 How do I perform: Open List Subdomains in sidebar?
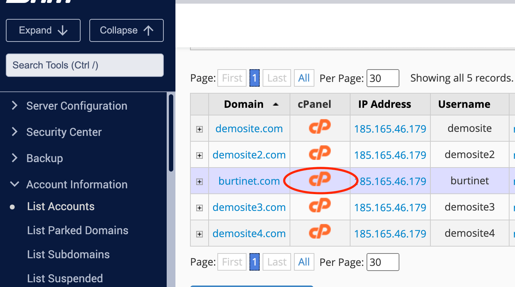click(x=68, y=255)
